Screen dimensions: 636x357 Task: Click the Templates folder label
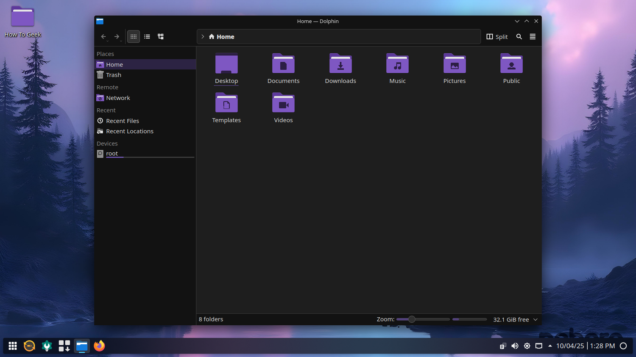[x=226, y=120]
